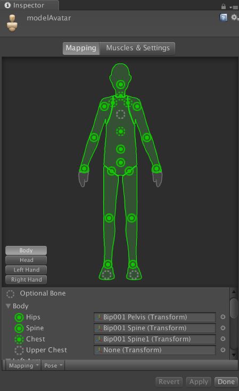Image resolution: width=239 pixels, height=391 pixels.
Task: Open the help reference book icon
Action: pos(224,18)
